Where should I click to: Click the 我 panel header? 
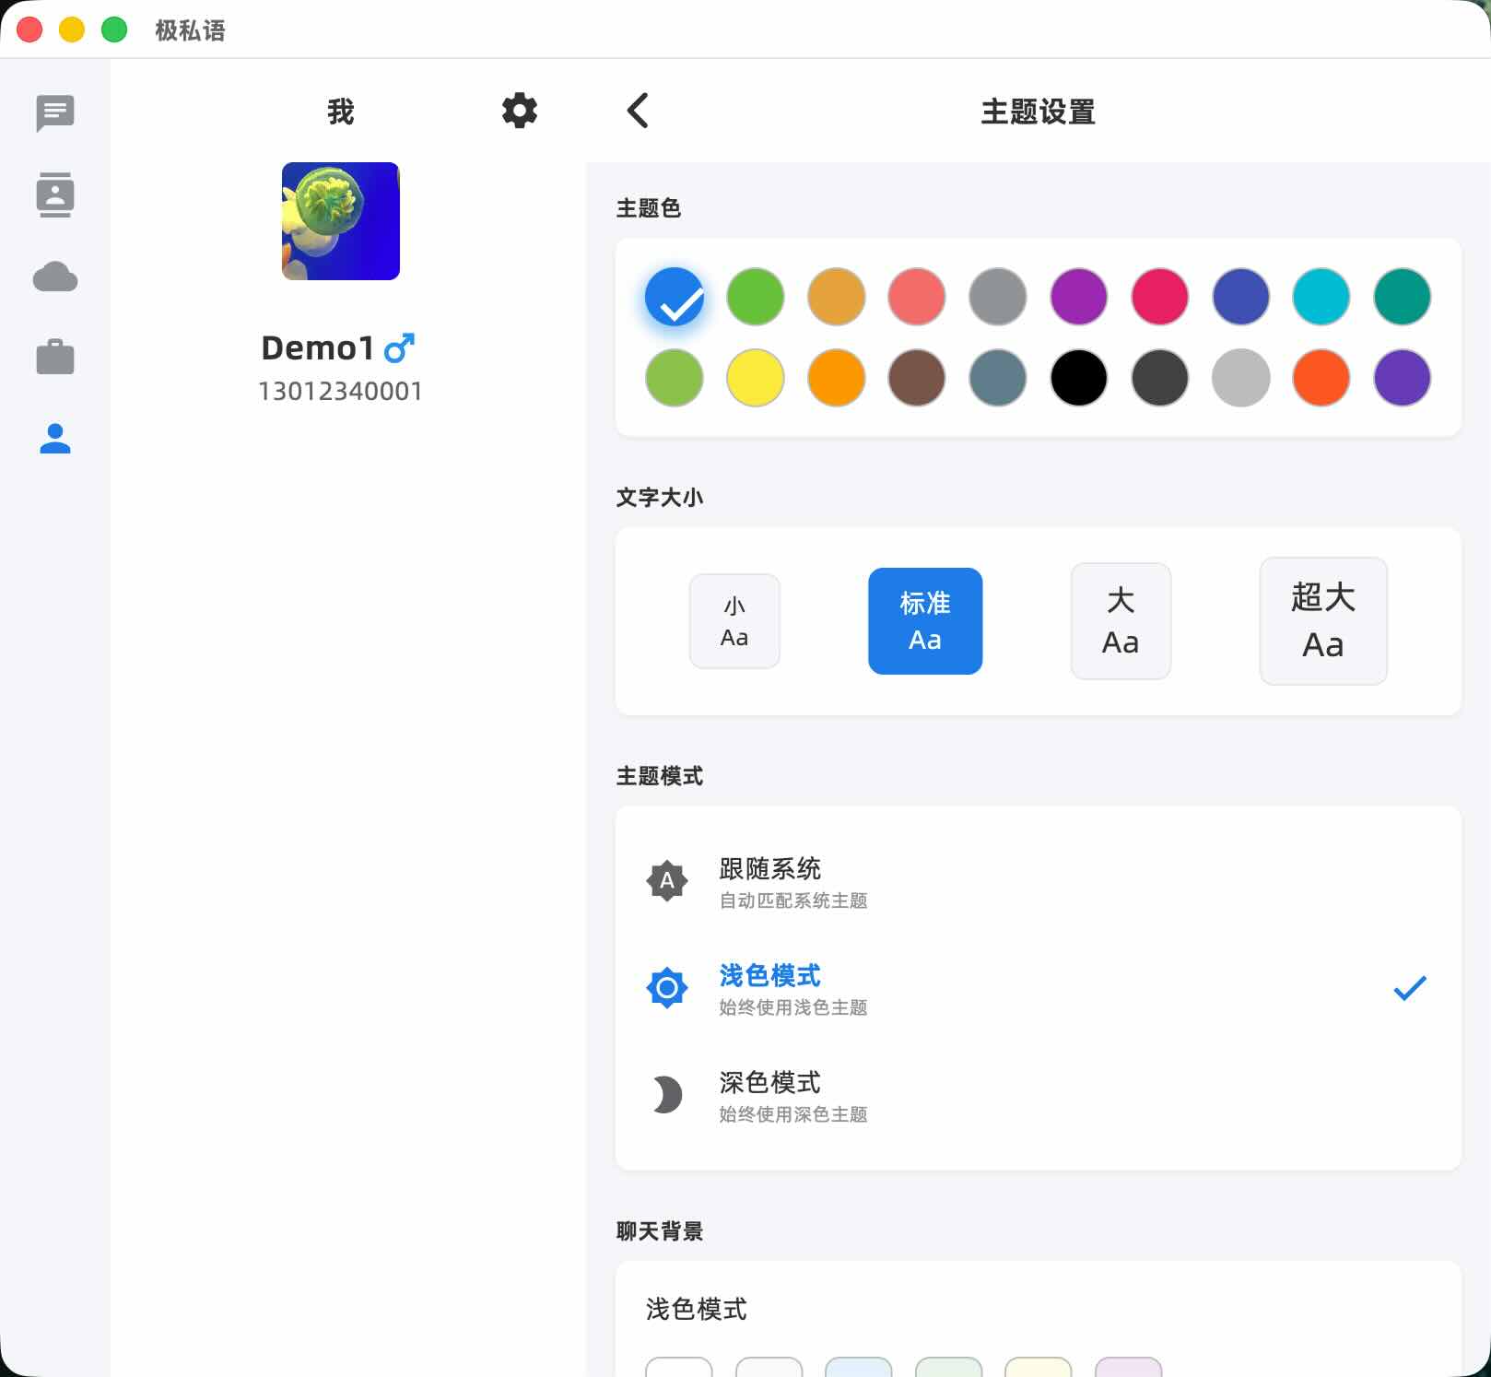(341, 112)
